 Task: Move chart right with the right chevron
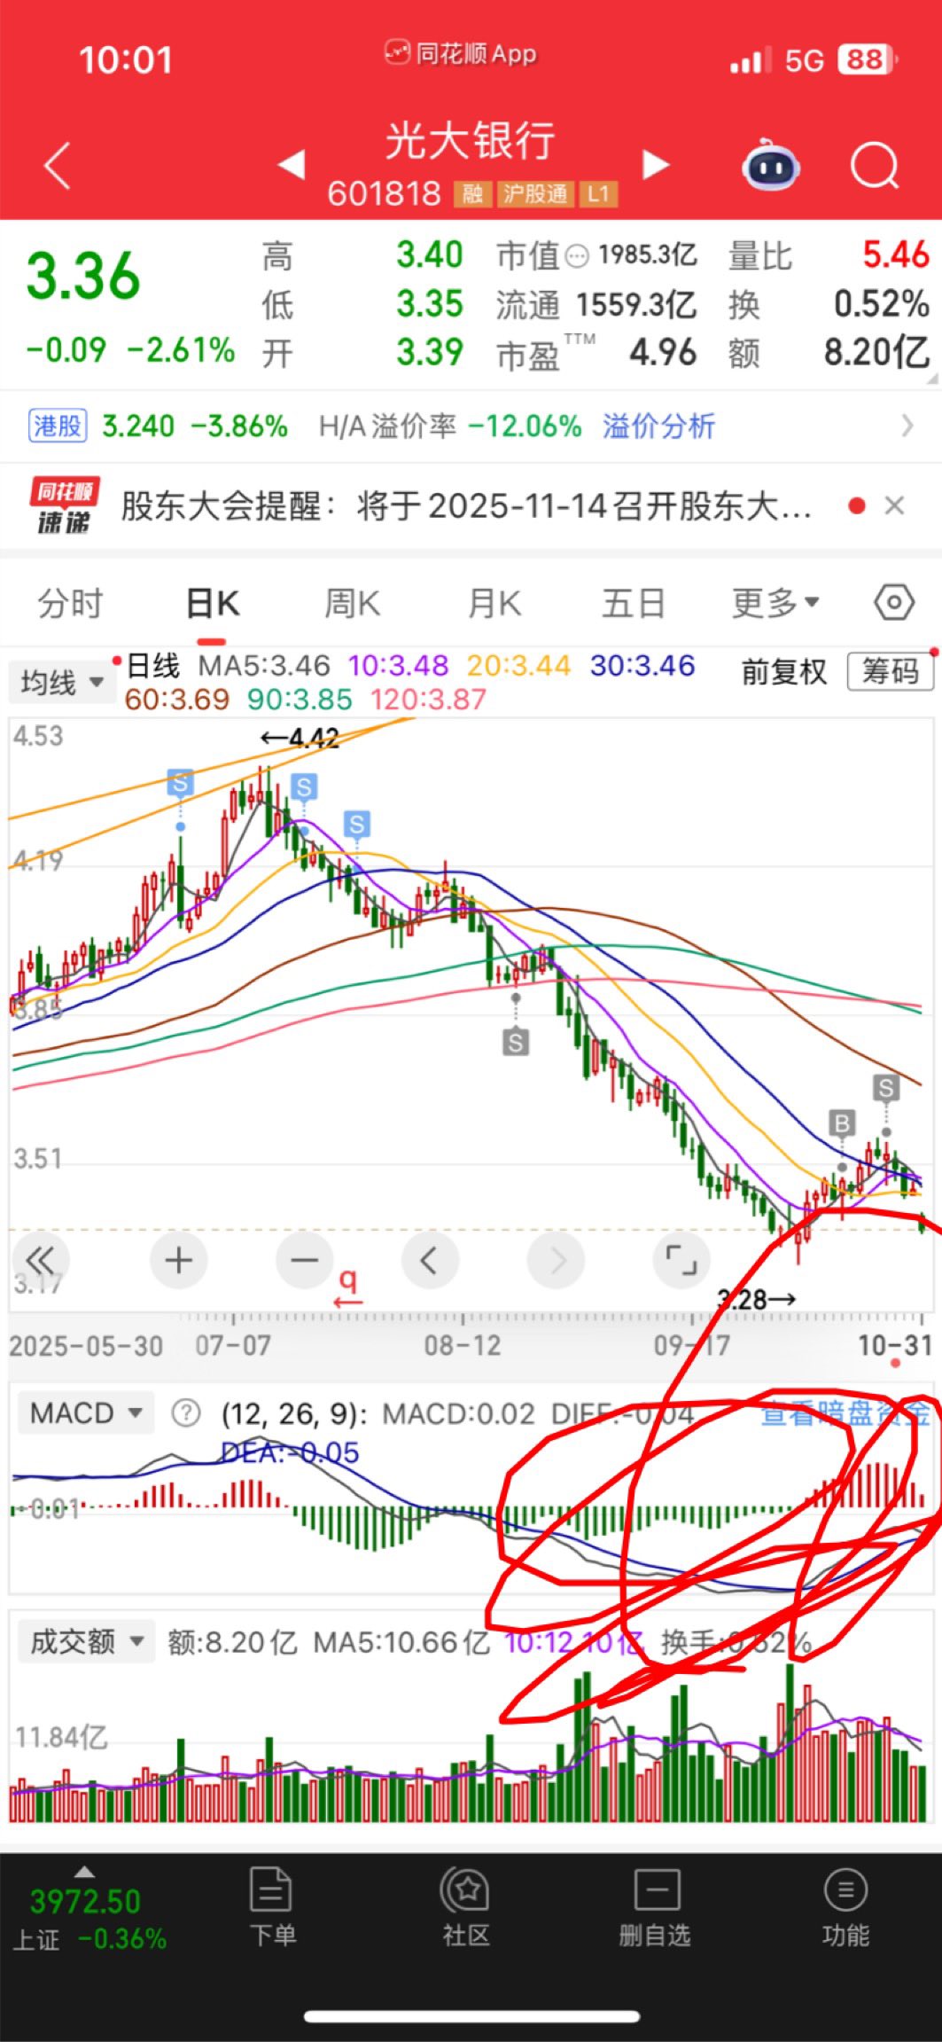click(556, 1260)
